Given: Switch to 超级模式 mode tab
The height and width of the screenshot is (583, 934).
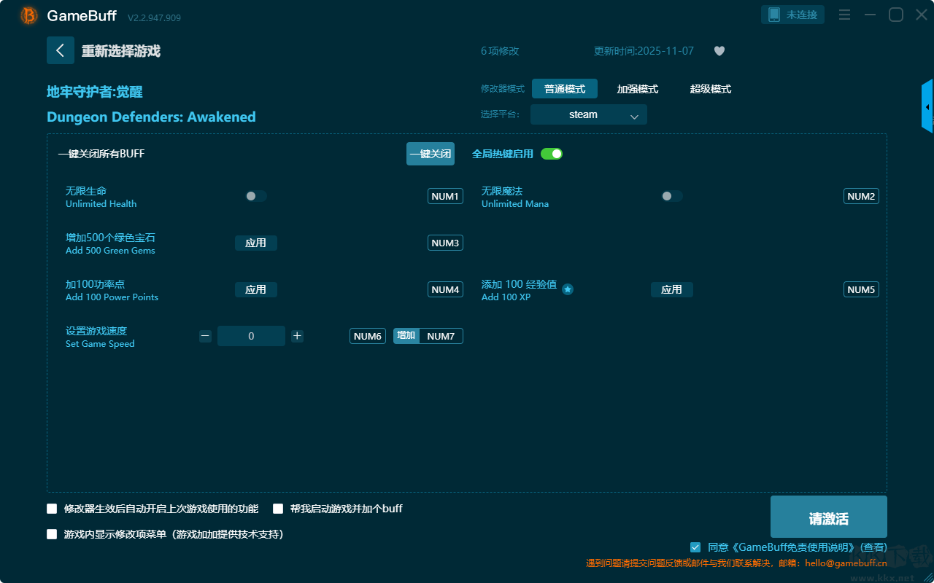Looking at the screenshot, I should (710, 89).
